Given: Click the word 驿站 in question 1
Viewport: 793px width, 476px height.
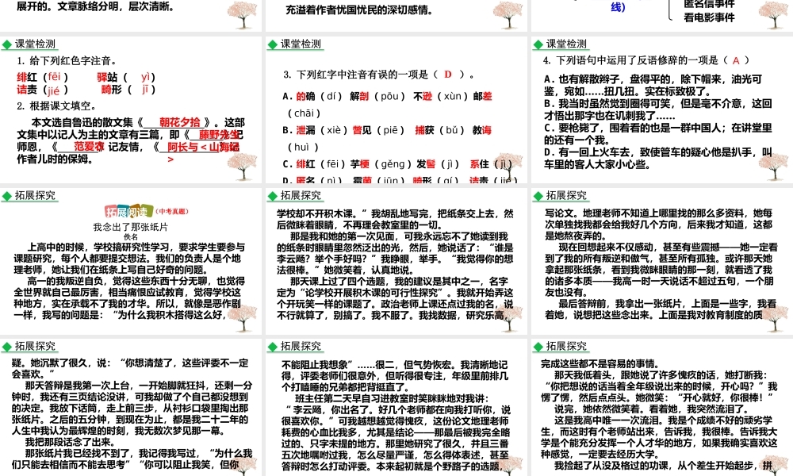Looking at the screenshot, I should click(107, 77).
